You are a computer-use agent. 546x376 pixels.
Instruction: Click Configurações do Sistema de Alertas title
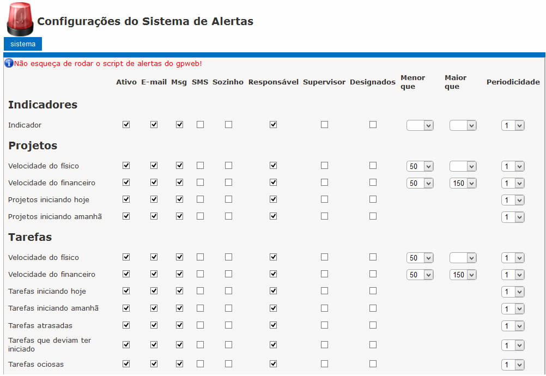(145, 21)
